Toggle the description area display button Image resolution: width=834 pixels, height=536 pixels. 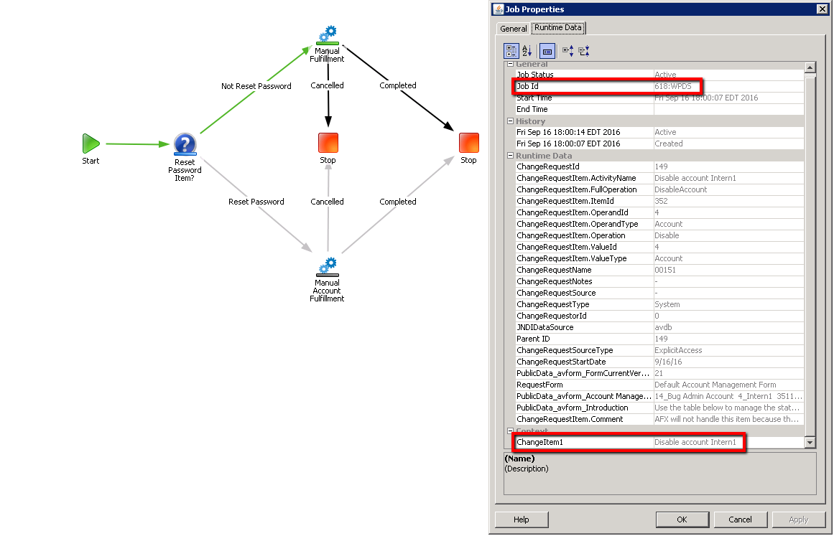pyautogui.click(x=547, y=51)
